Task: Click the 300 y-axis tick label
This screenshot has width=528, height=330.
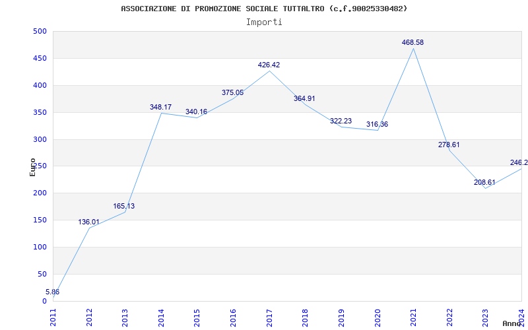Action: pyautogui.click(x=40, y=139)
